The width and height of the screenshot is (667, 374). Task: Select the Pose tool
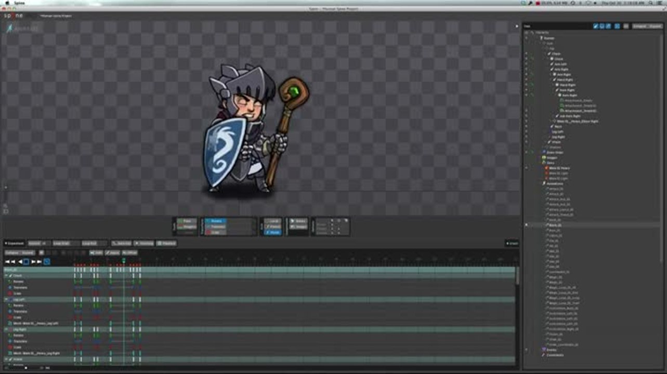point(187,221)
